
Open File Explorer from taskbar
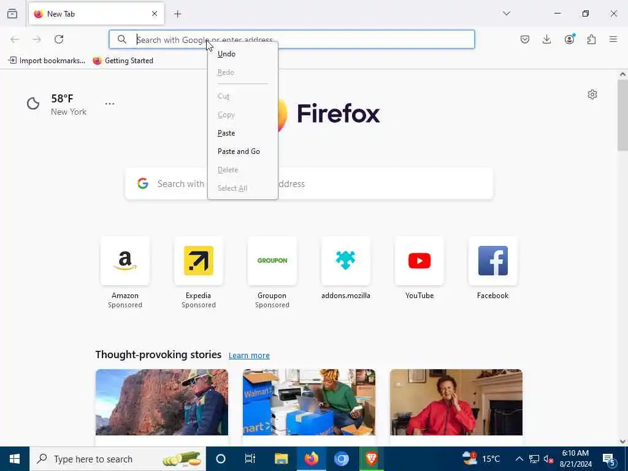click(x=281, y=459)
